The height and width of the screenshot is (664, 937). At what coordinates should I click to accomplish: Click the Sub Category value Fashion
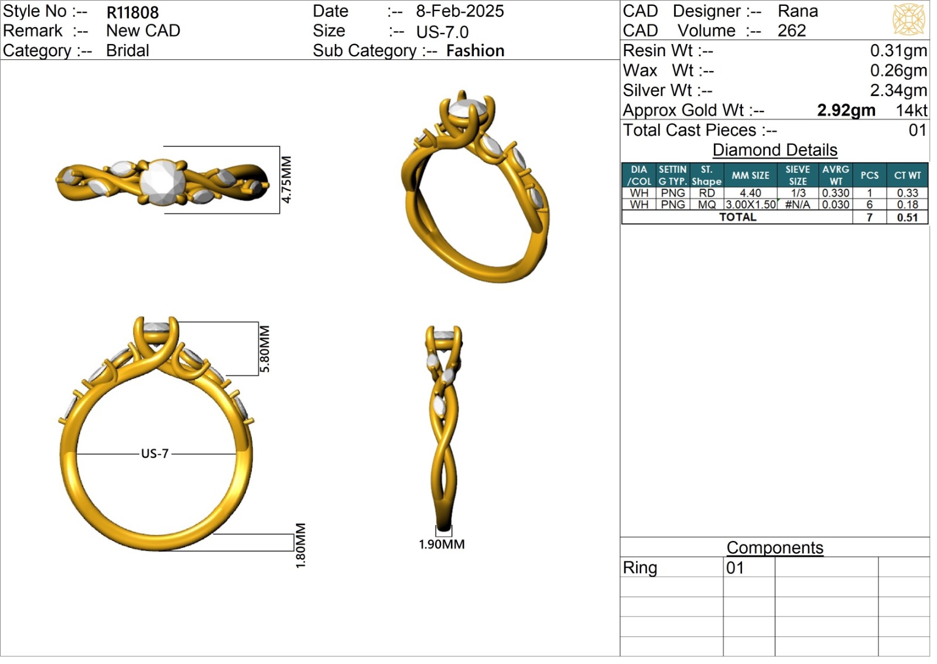point(475,51)
